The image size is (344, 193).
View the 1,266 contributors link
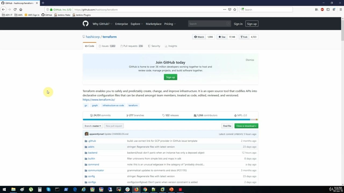pos(206,115)
